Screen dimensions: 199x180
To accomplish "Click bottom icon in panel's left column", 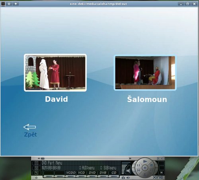I will point(36,173).
